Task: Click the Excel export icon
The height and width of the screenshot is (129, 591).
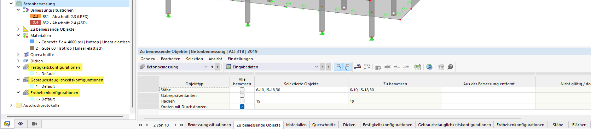Action: click(418, 67)
